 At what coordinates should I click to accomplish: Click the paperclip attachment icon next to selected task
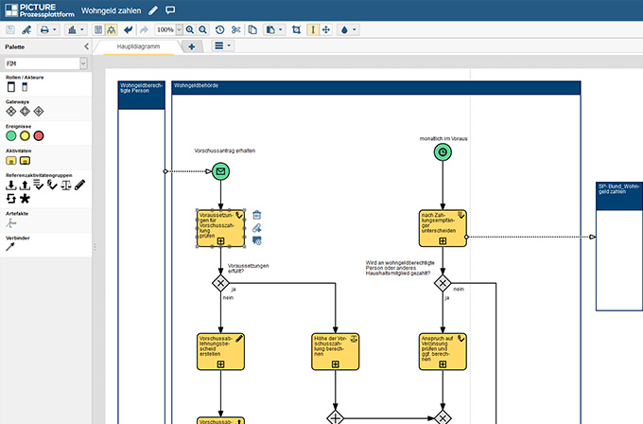coord(256,228)
